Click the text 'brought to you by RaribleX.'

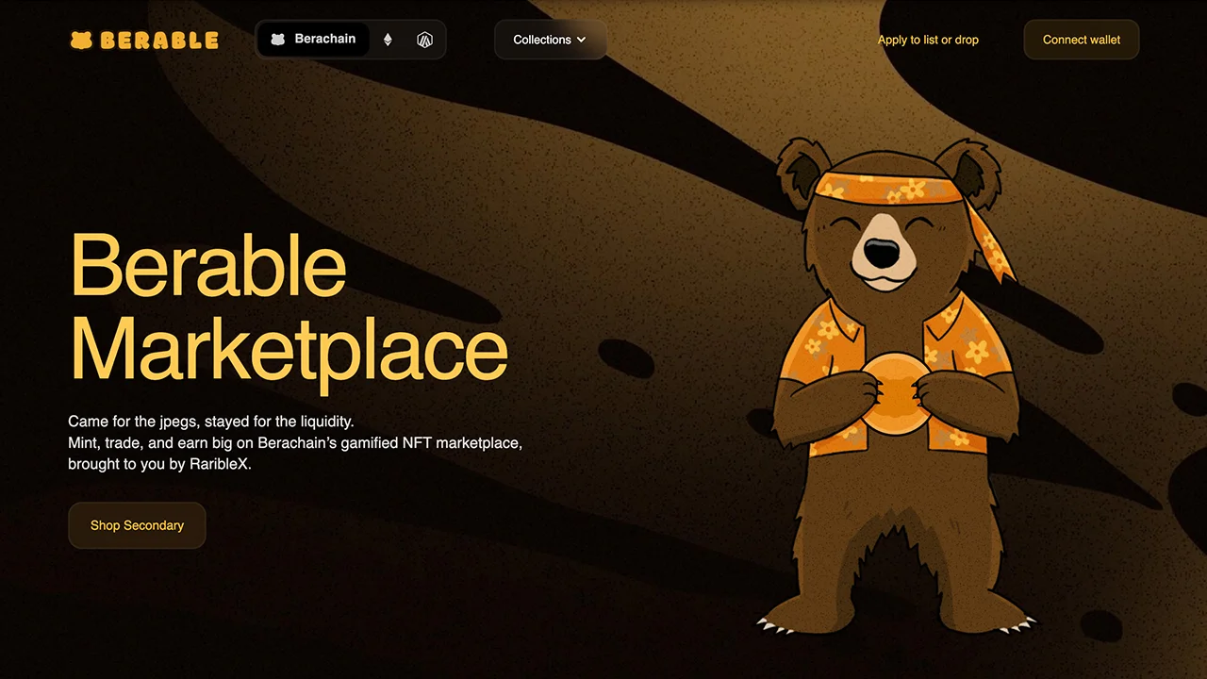159,464
